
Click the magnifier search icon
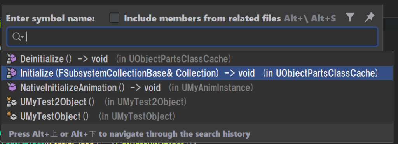[x=16, y=37]
